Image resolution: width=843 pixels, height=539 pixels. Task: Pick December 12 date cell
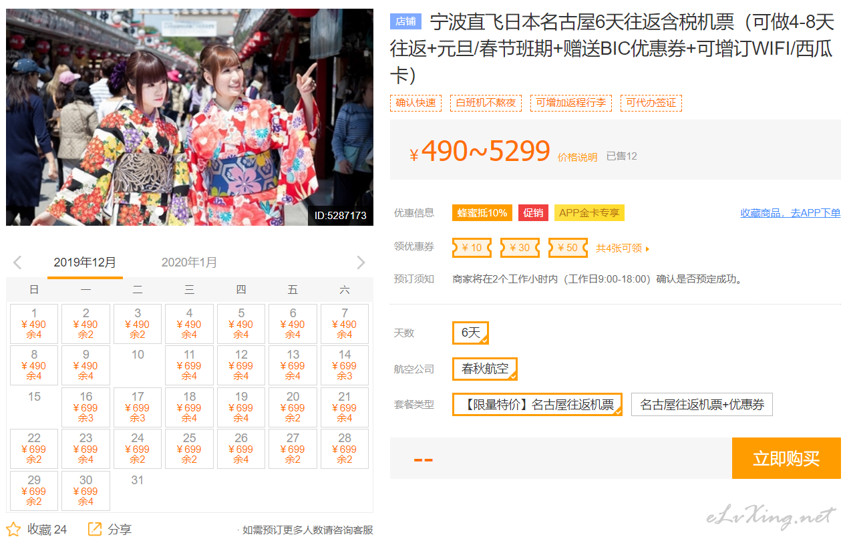[x=241, y=365]
